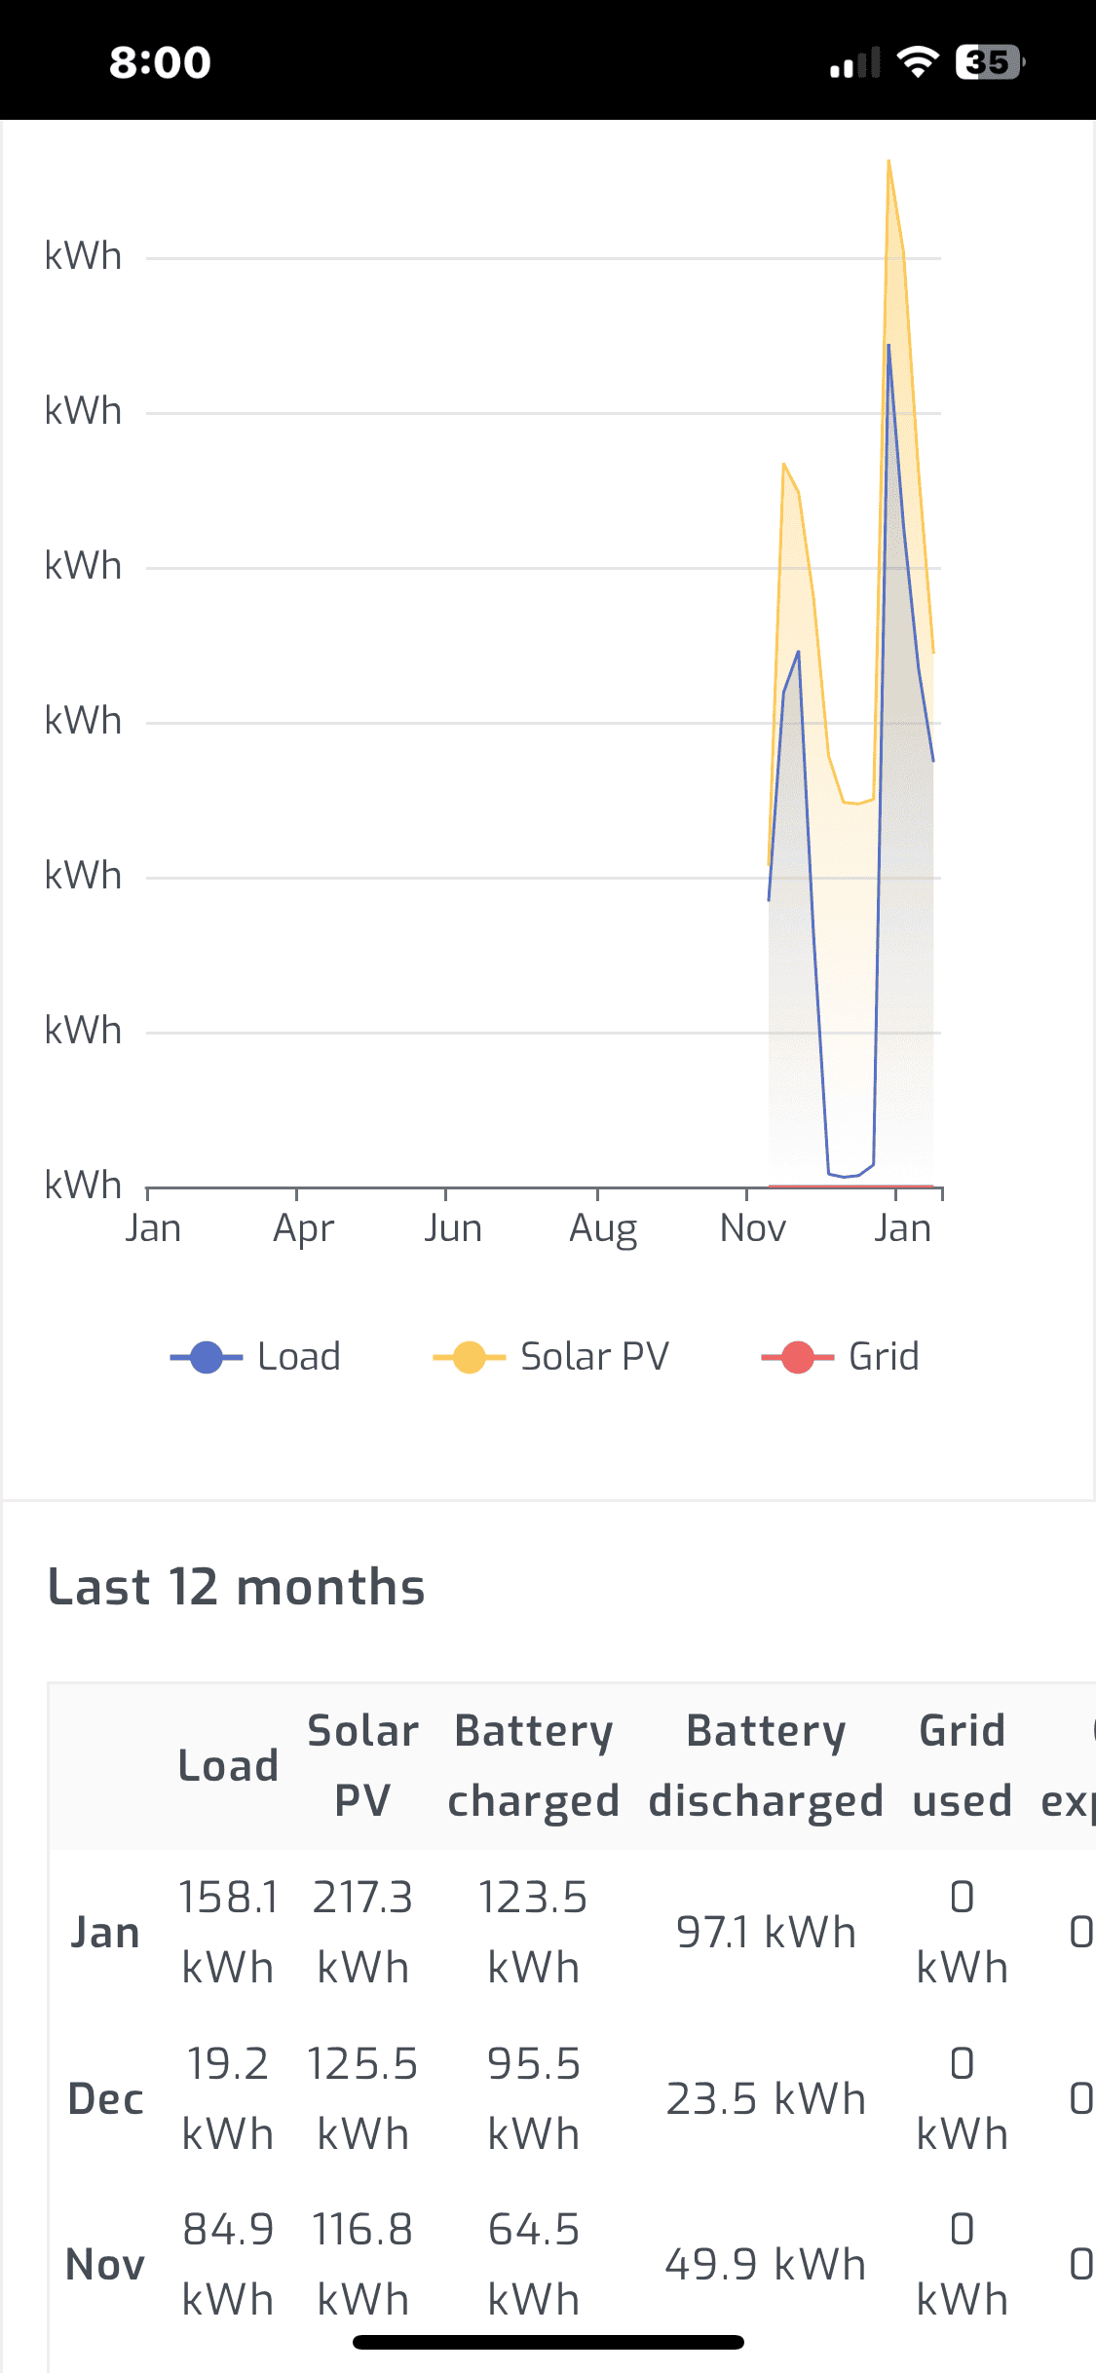
Task: Select the Jan row label
Action: 105,1933
